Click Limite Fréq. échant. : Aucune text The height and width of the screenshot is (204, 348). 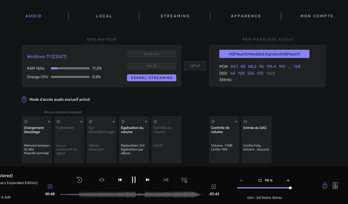256,147
